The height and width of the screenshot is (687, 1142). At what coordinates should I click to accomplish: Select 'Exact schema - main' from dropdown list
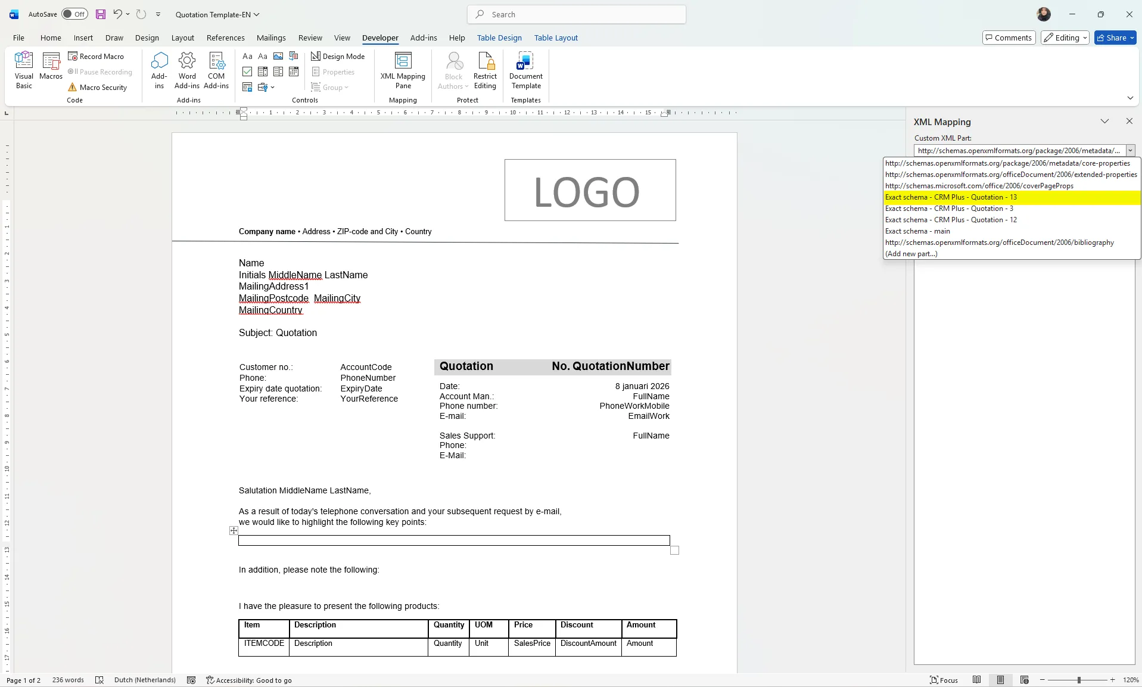(917, 231)
